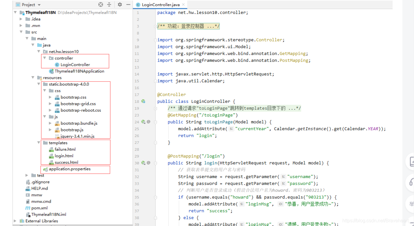Select .gitignore file

[x=37, y=182]
